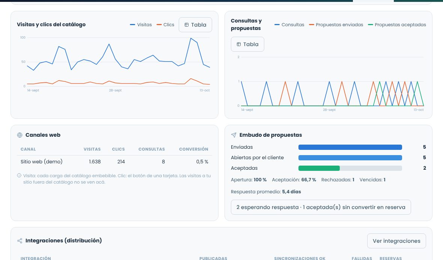Click the '2 esperando respuesta' status box
The image size is (443, 260).
[x=321, y=207]
